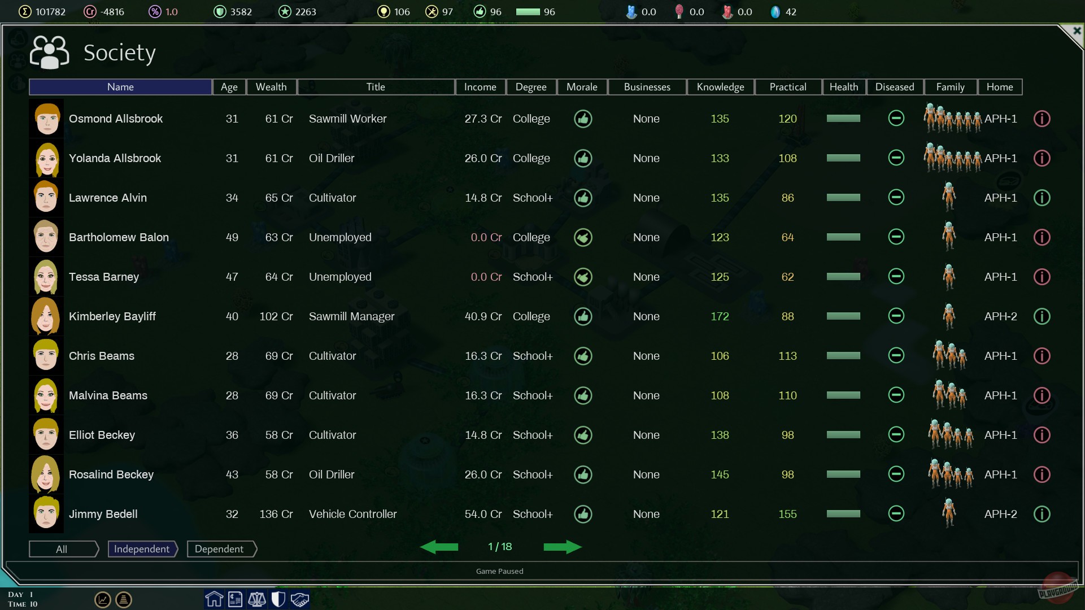
Task: Open info icon for Jimmy Bedell
Action: point(1042,514)
